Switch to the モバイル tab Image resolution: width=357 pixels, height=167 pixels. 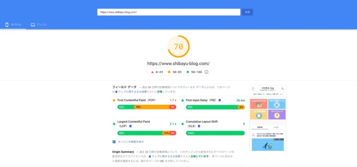tap(13, 25)
